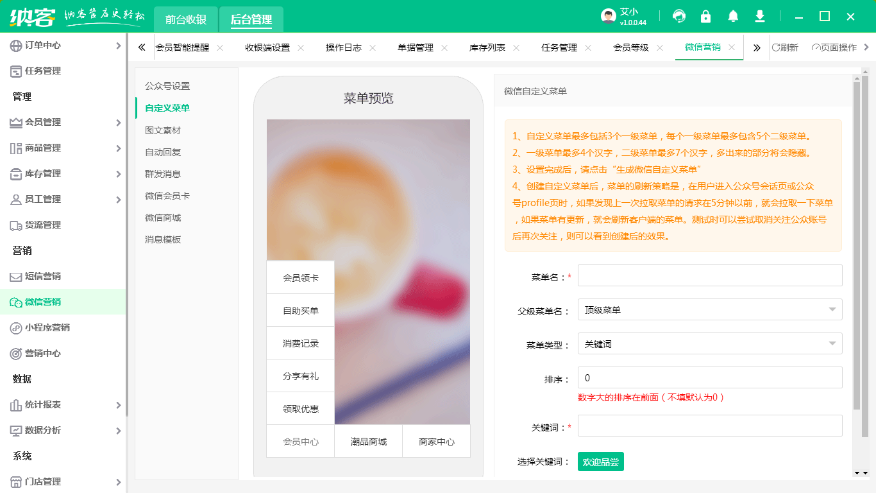Click the 刷新 refresh button
Screen dimensions: 876x493
[785, 48]
